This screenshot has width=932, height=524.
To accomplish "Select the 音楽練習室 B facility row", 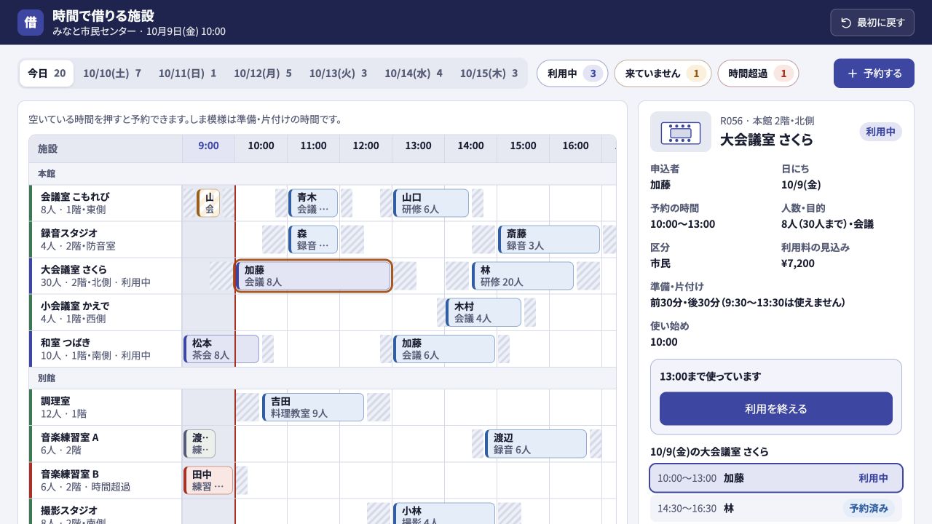I will pyautogui.click(x=106, y=480).
